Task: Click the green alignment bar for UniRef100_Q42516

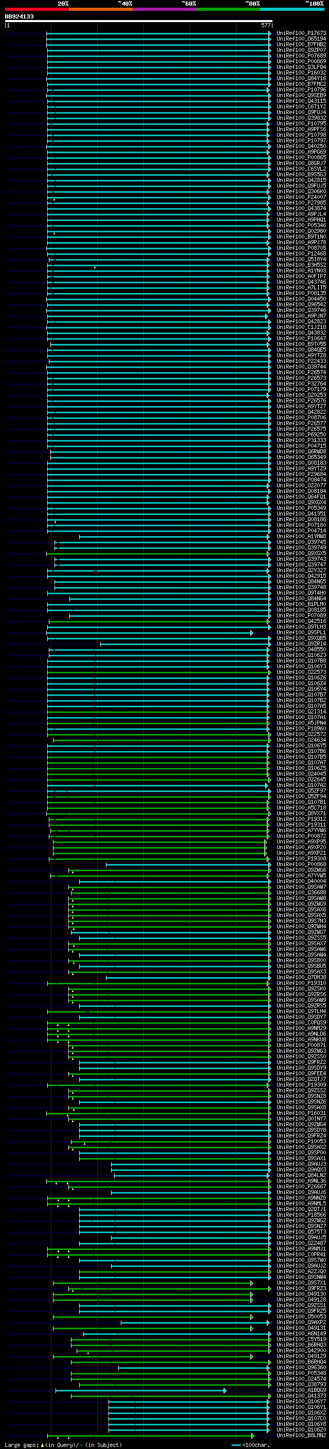Action: point(160,621)
